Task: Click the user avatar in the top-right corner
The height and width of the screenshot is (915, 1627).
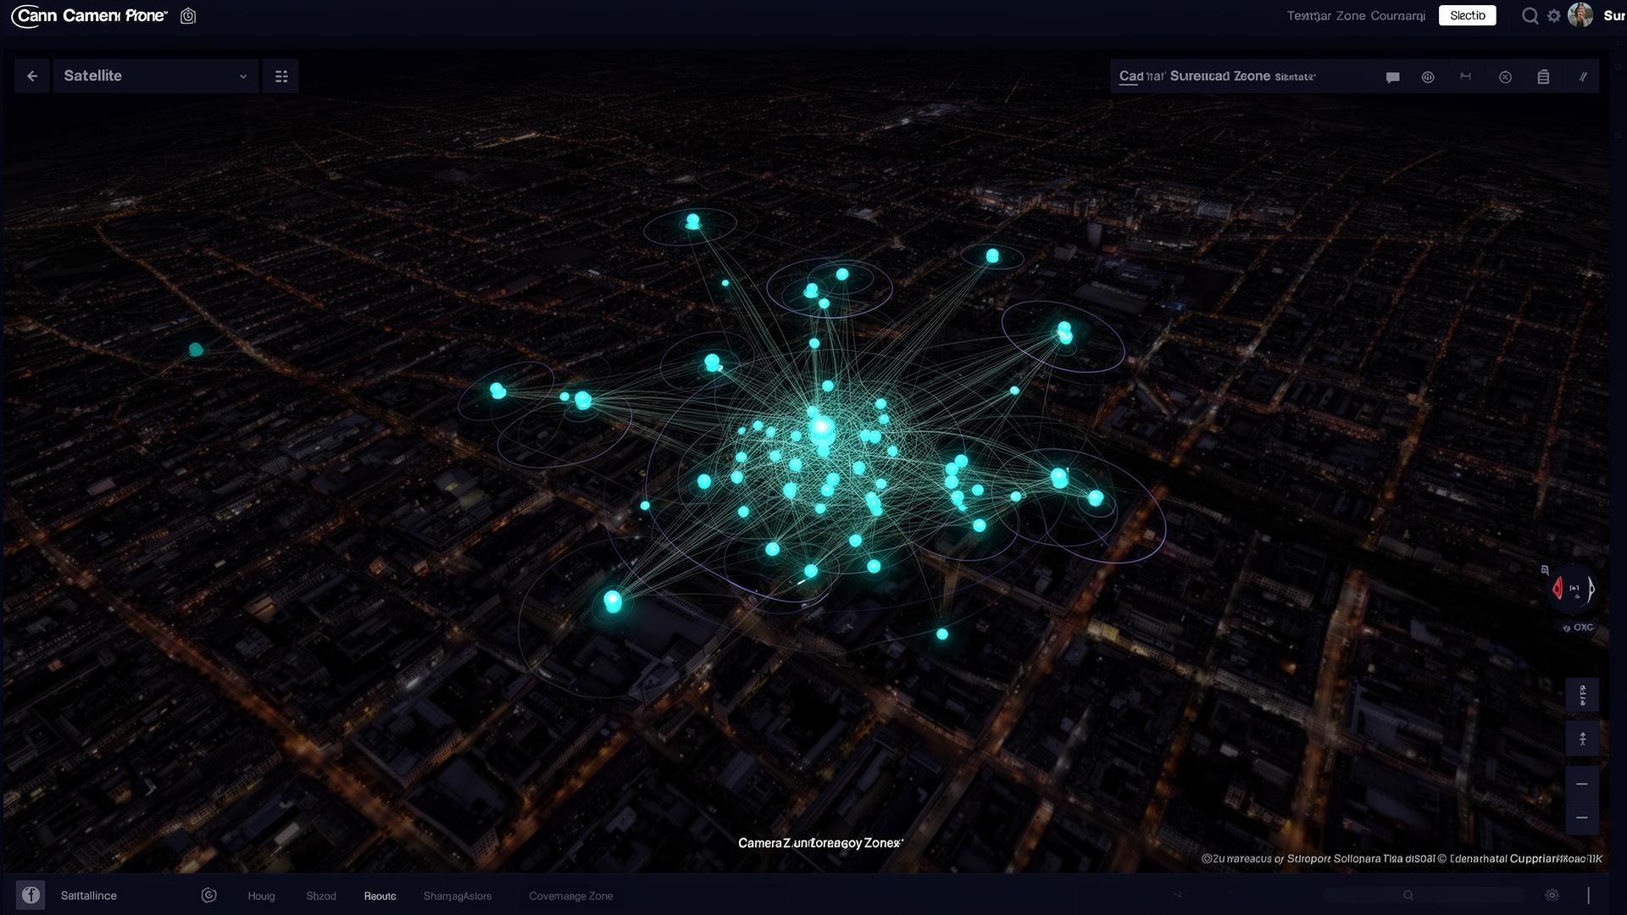Action: 1581,15
